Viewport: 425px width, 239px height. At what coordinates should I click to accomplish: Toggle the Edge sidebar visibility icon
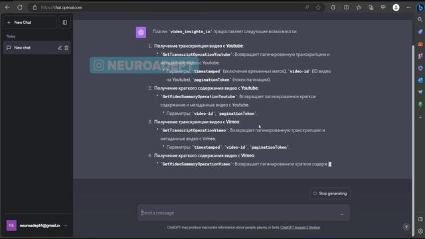point(420,219)
